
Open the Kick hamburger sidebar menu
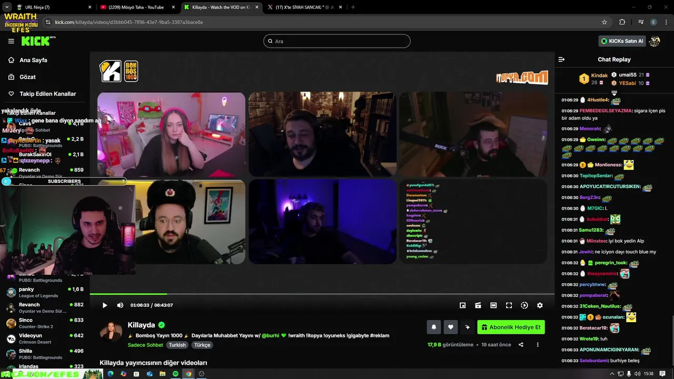11,41
